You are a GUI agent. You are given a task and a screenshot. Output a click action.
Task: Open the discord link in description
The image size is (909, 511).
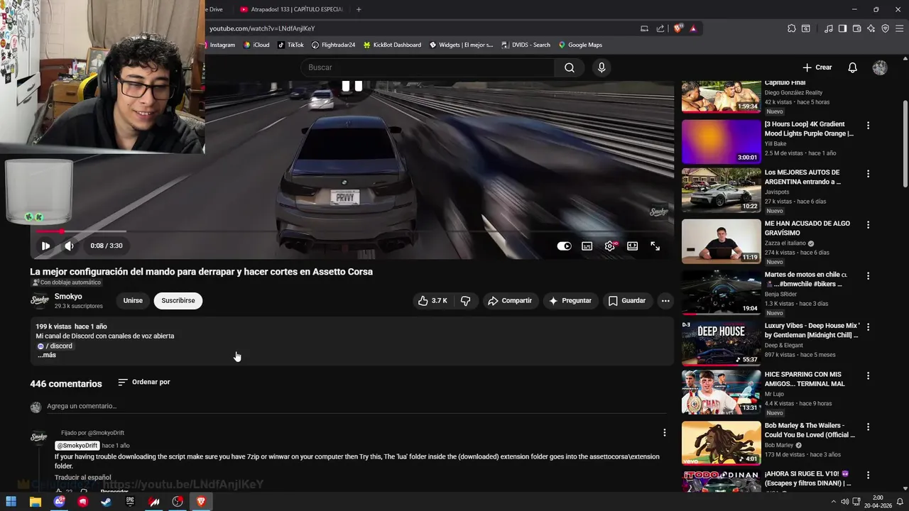55,346
